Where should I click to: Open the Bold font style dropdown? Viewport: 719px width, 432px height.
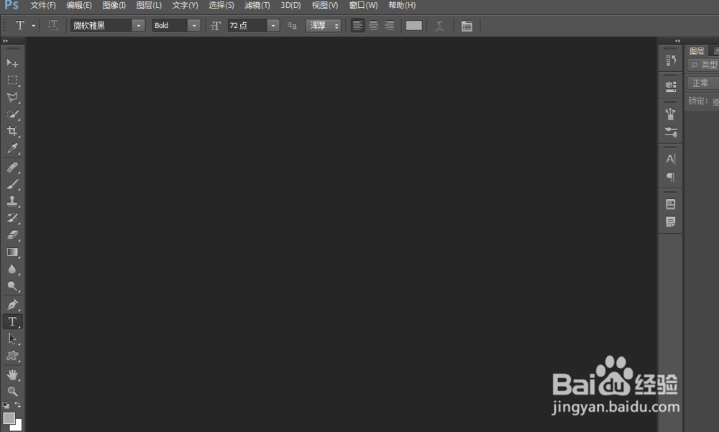pyautogui.click(x=194, y=26)
